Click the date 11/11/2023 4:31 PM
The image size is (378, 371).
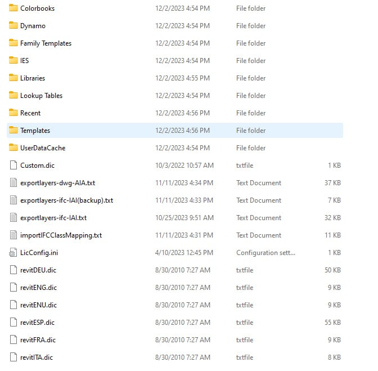184,235
